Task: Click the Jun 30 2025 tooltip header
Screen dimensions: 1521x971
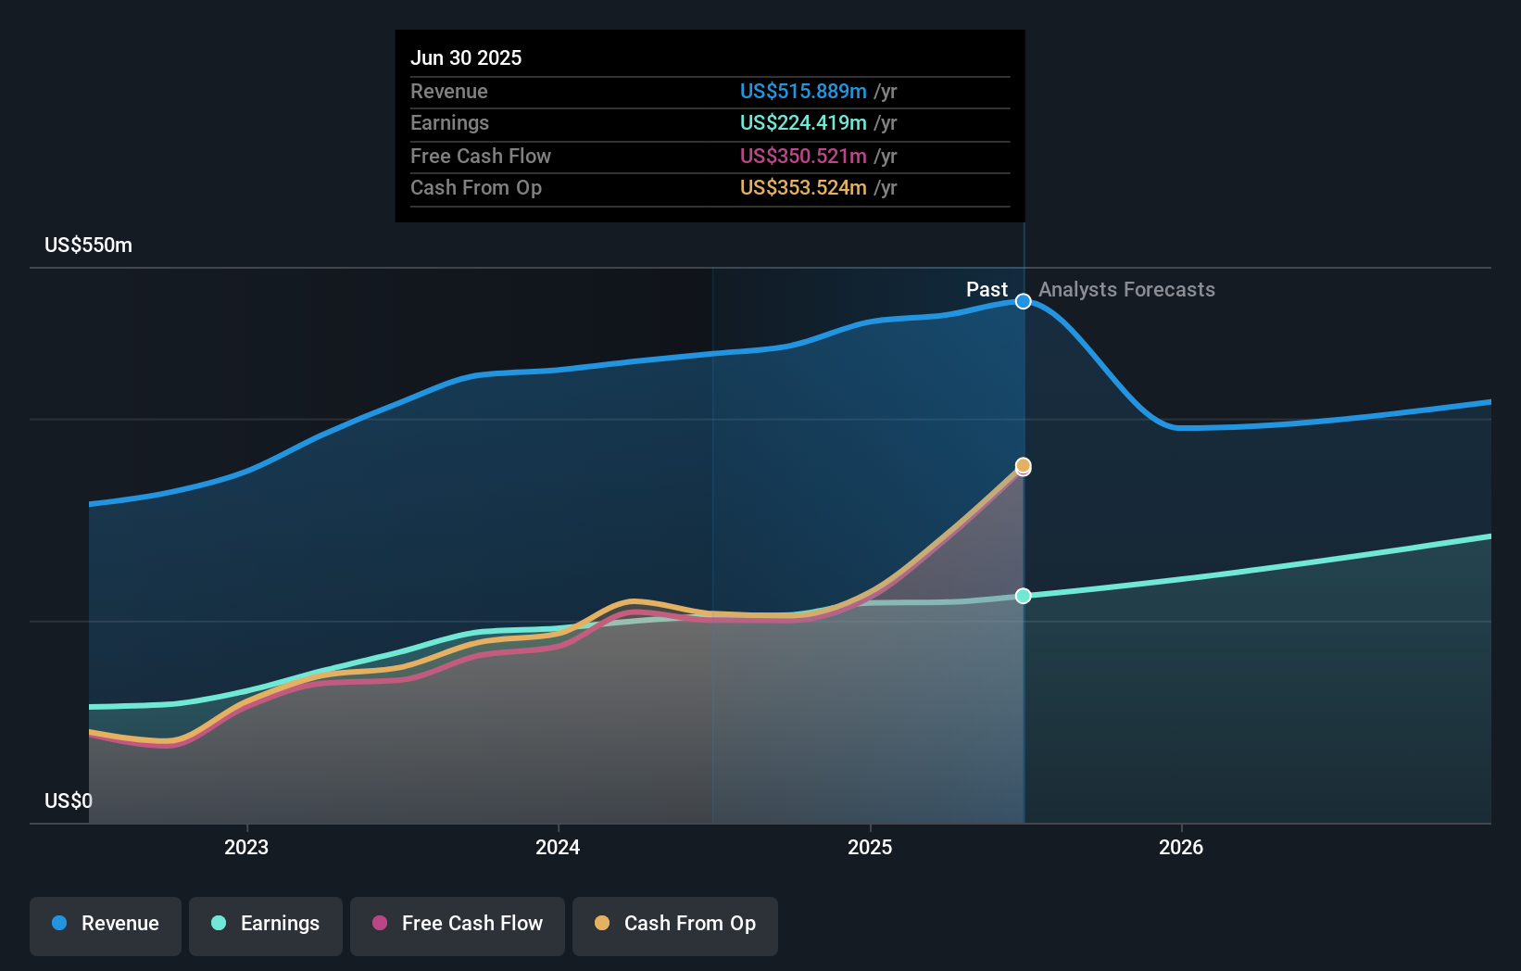Action: 466,57
